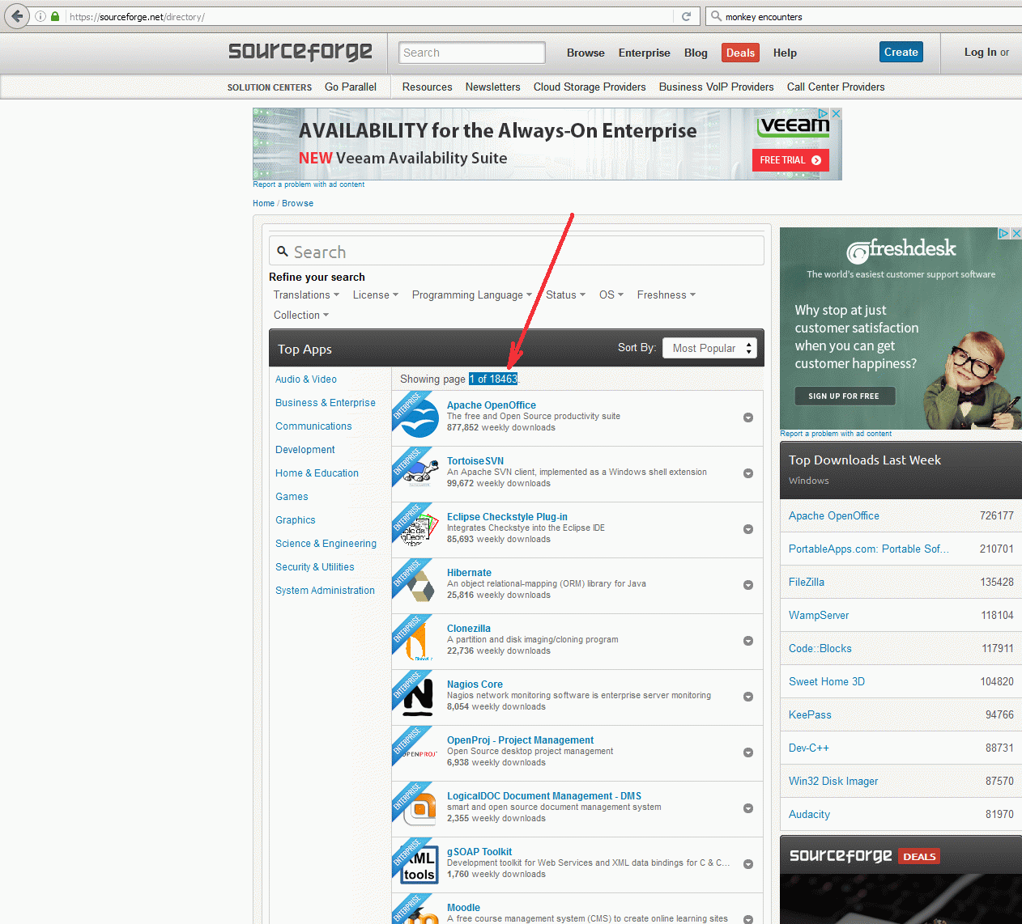Open Go Parallel solution center
Screen dimensions: 1022x924
click(x=351, y=87)
